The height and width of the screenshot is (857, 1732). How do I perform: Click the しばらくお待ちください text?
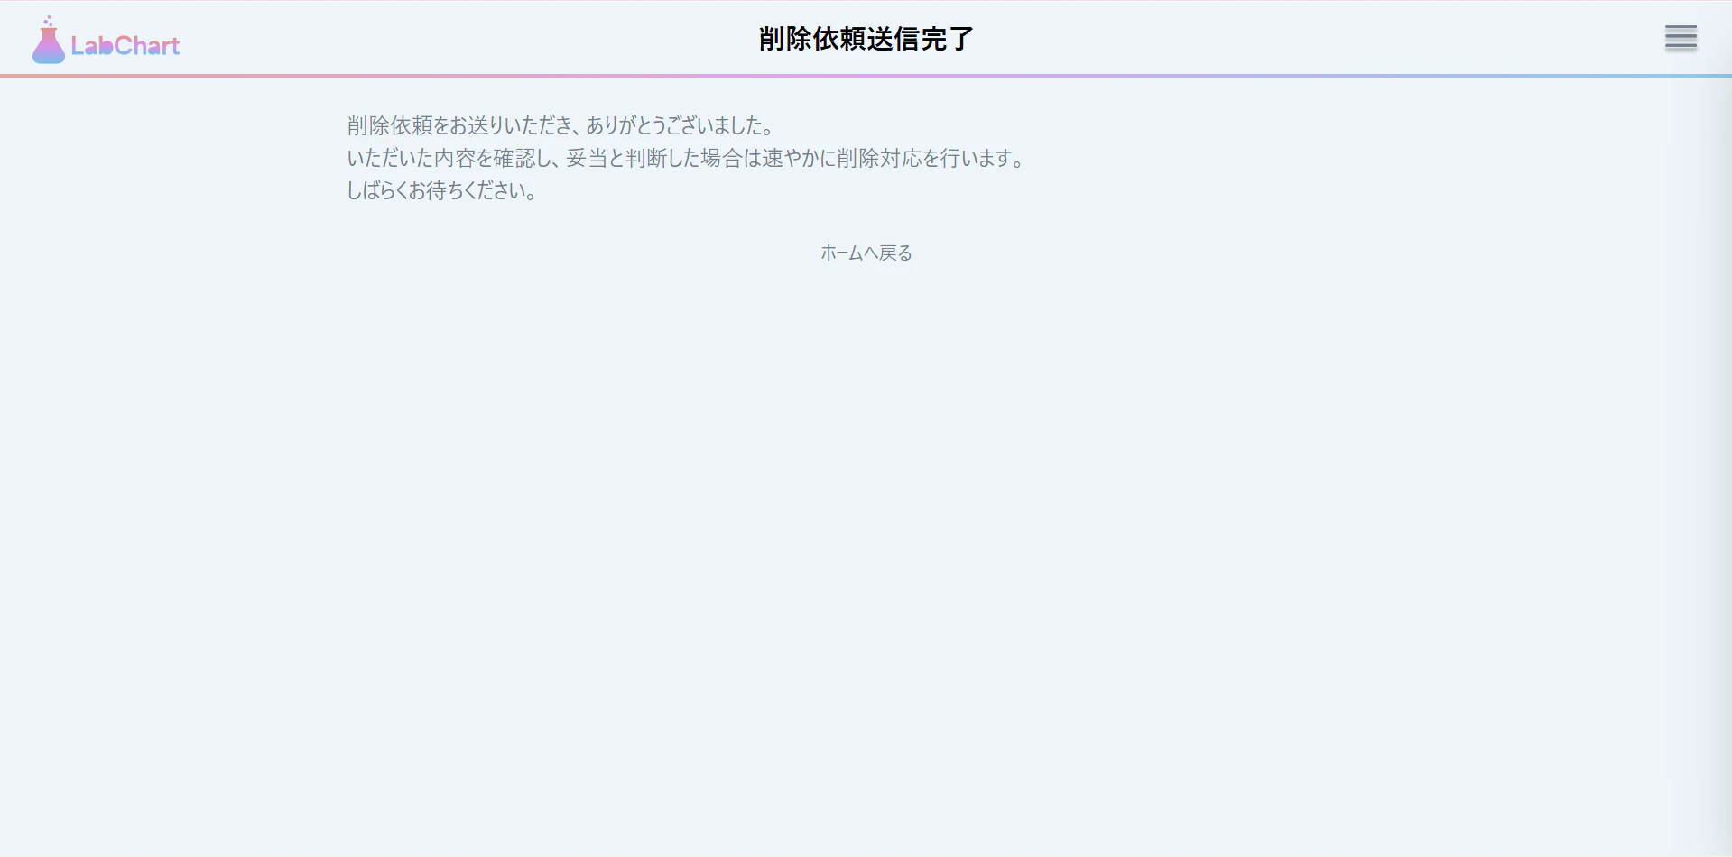pos(442,190)
